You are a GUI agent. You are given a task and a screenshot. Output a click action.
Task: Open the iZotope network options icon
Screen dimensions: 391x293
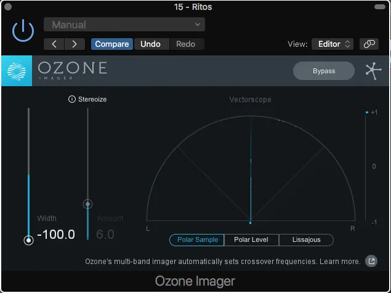pos(373,71)
